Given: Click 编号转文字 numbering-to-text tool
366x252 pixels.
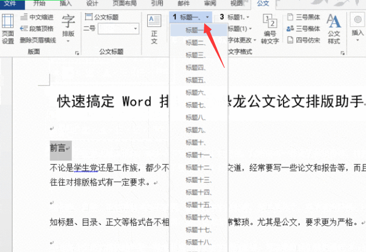Looking at the screenshot, I should 270,29.
